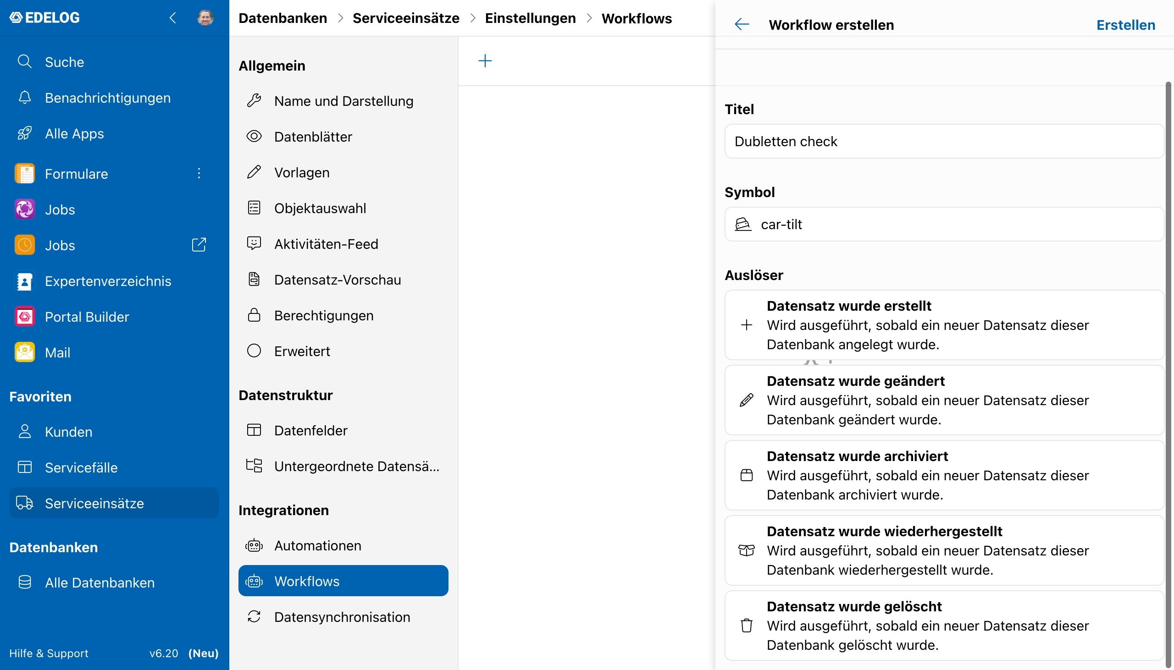
Task: Click the EDELOG logo
Action: click(x=44, y=17)
